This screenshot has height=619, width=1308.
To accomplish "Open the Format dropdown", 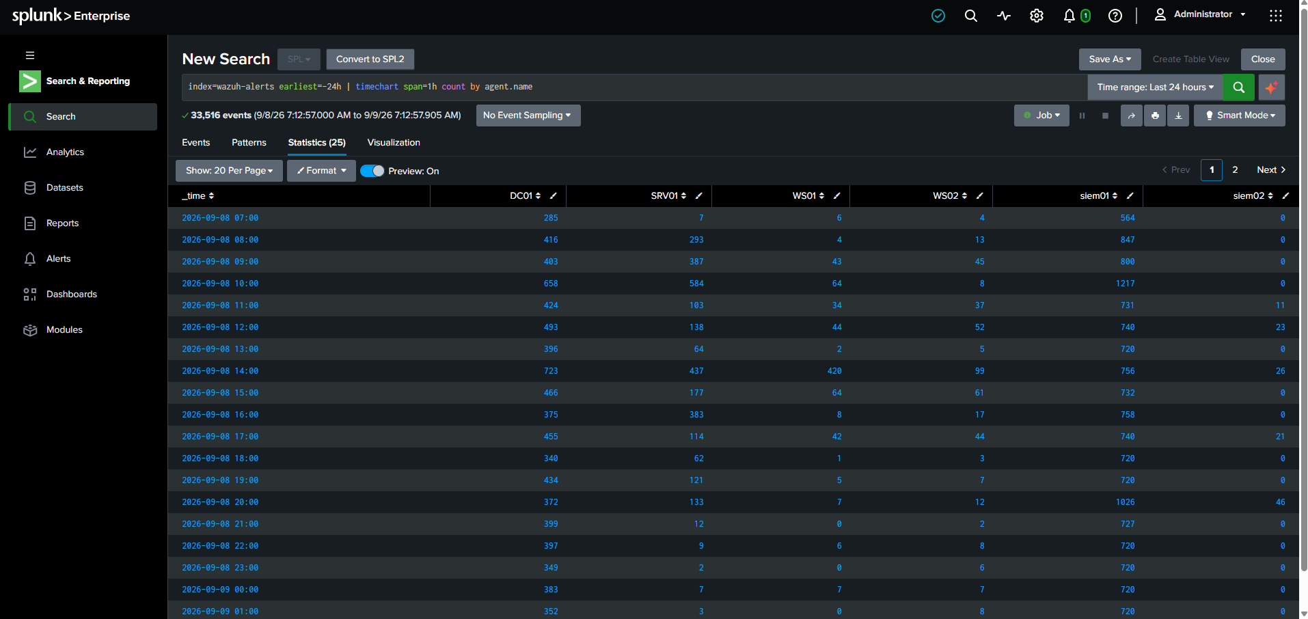I will click(x=321, y=171).
